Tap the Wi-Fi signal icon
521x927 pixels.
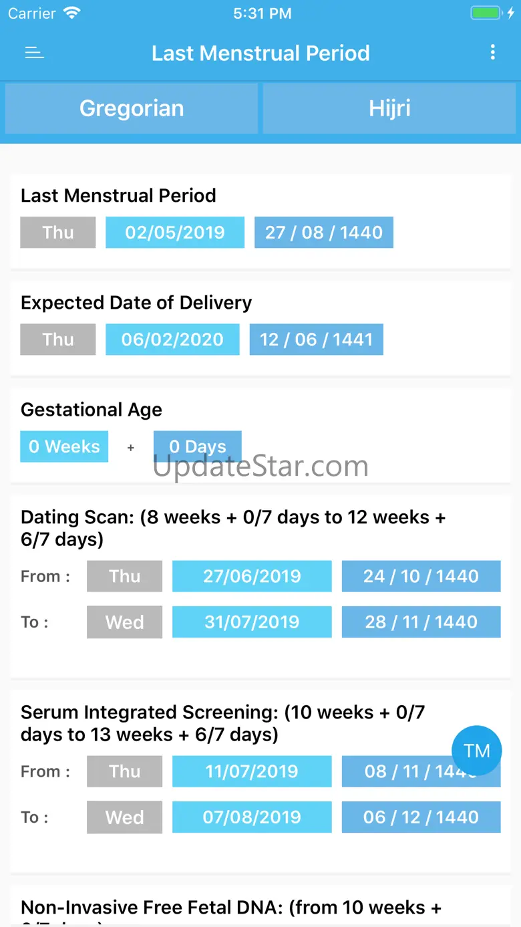(x=71, y=13)
